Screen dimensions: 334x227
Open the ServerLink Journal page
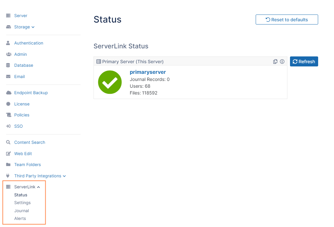(22, 211)
